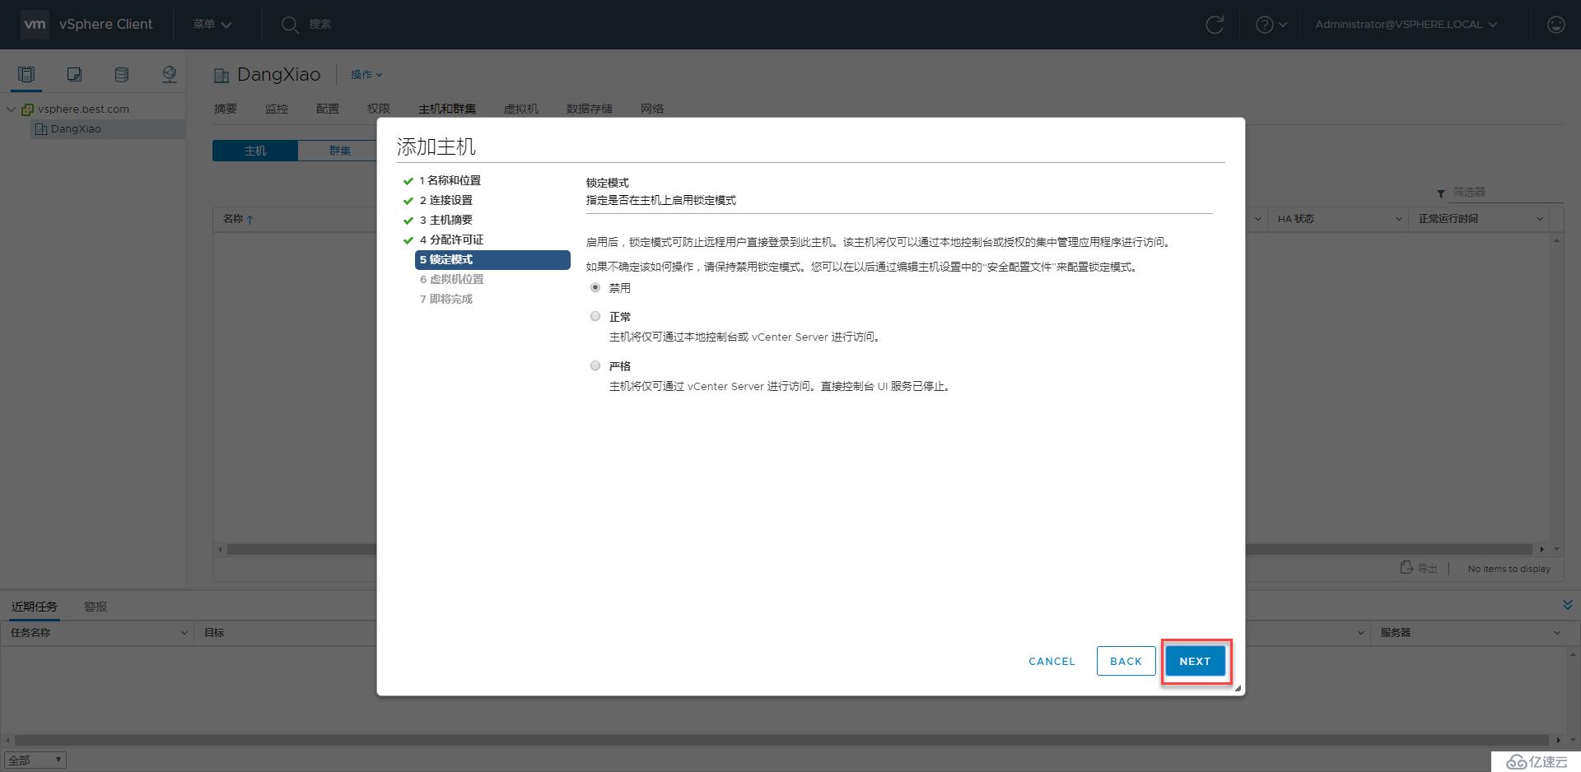The height and width of the screenshot is (772, 1581).
Task: Open the 服务器 column dropdown
Action: coord(1556,633)
